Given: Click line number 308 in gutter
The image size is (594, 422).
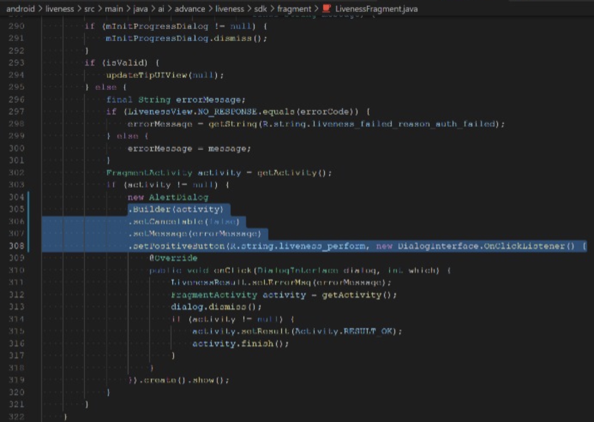Looking at the screenshot, I should click(16, 246).
